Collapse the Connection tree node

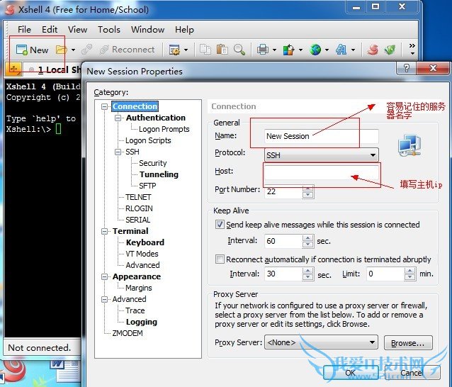pos(104,107)
